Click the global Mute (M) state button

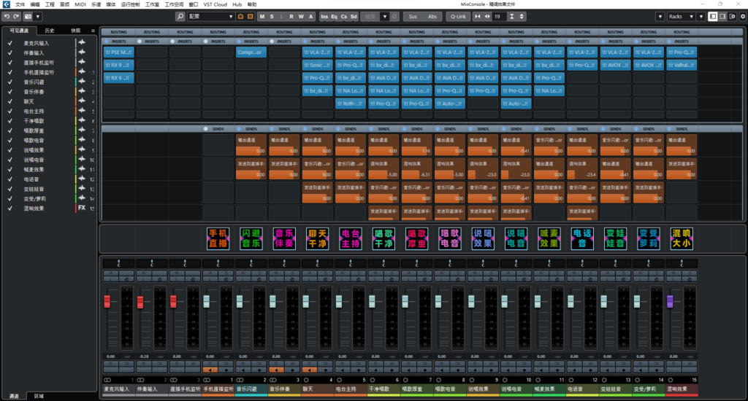[x=263, y=16]
